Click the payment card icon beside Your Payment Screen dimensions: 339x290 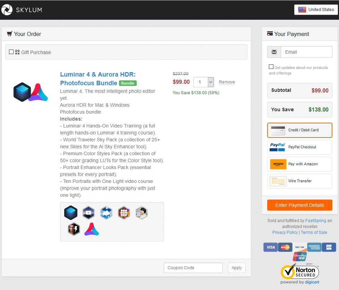pos(270,34)
